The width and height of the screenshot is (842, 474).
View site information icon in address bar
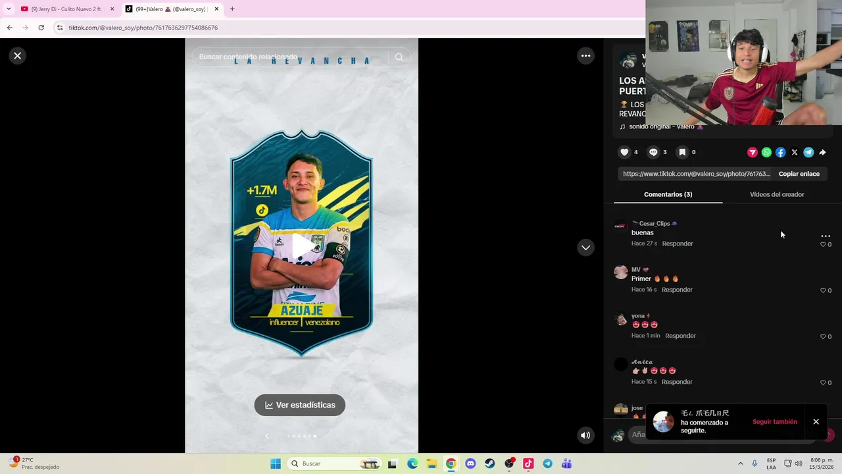click(x=60, y=28)
